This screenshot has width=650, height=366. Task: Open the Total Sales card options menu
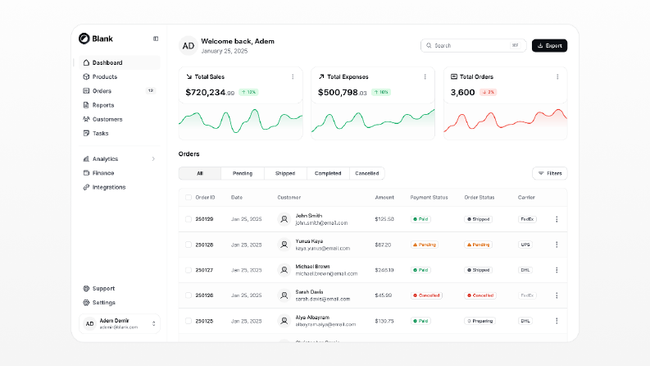tap(293, 77)
